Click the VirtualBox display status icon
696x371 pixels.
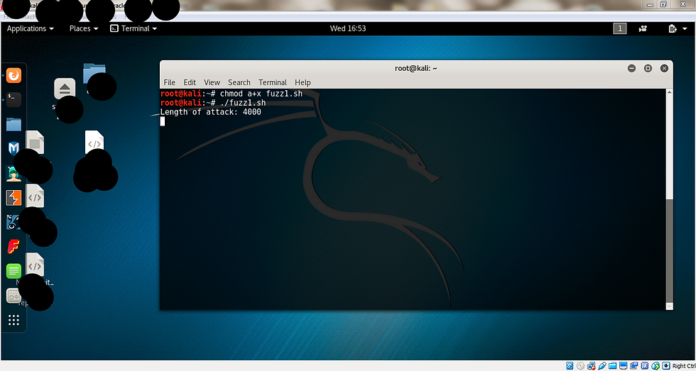624,366
